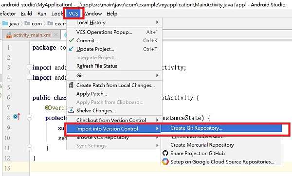Click line number 13 in the gutter

(7, 168)
